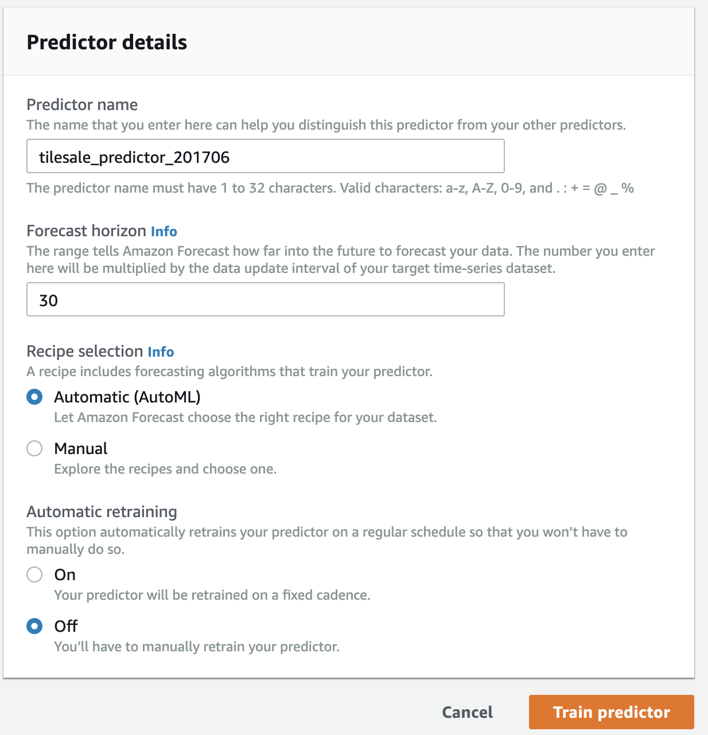
Task: Click 'manually retrain your predictor' description
Action: click(196, 647)
